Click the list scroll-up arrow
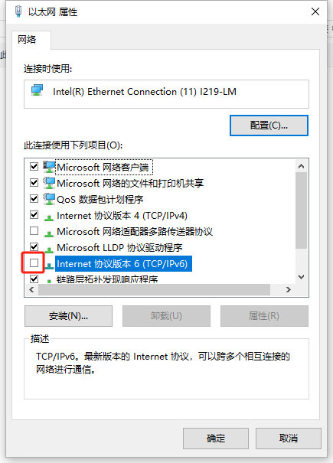Screen dimensions: 333x463 [301, 166]
